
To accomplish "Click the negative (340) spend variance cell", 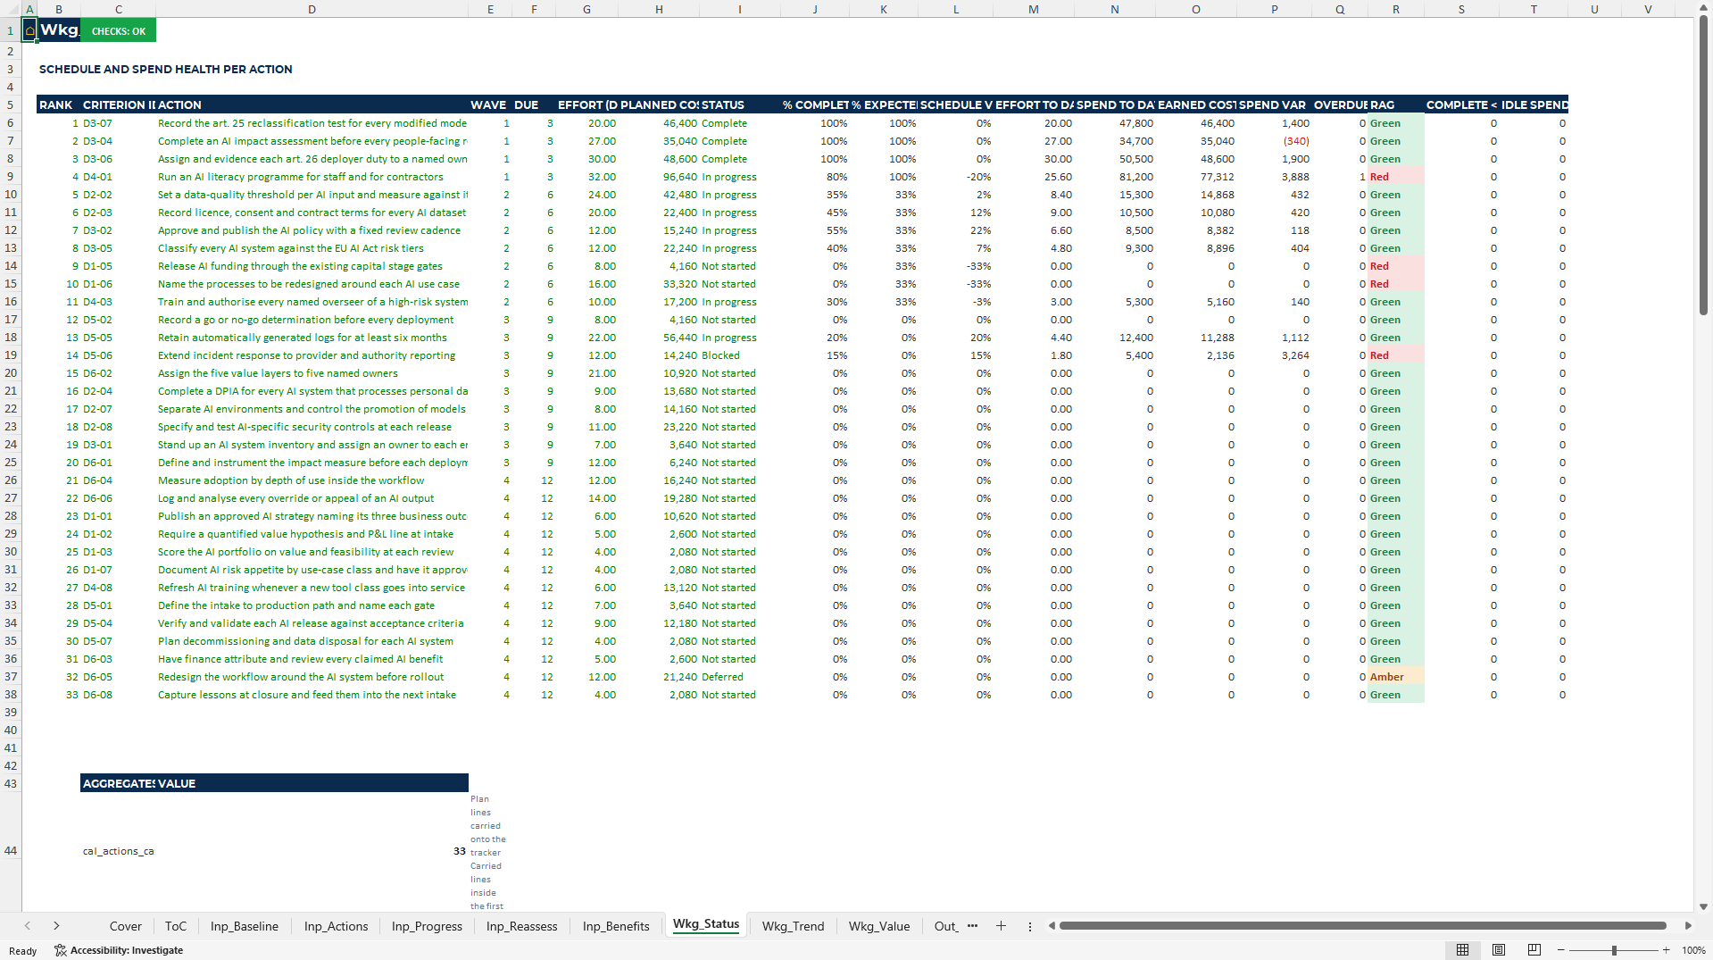I will (1274, 141).
